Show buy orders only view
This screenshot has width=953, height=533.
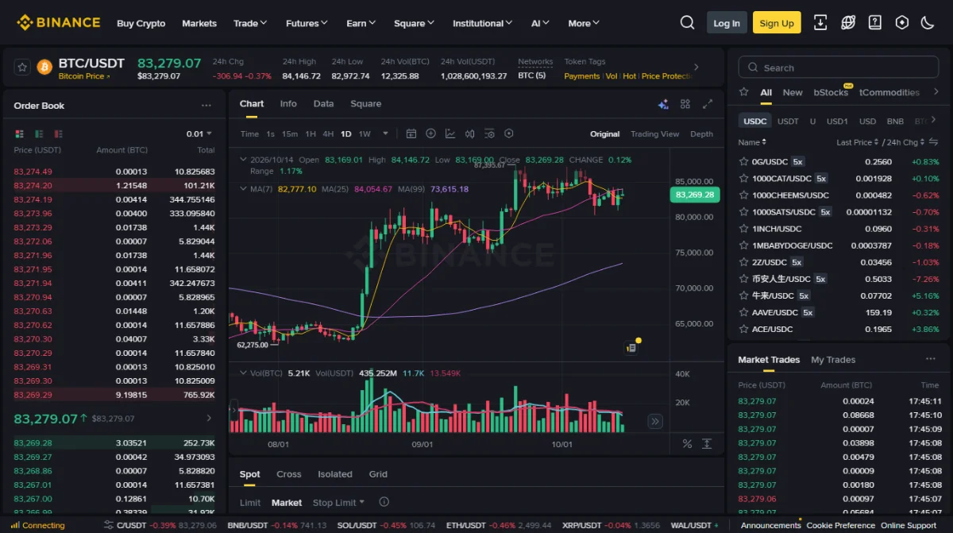[x=39, y=133]
